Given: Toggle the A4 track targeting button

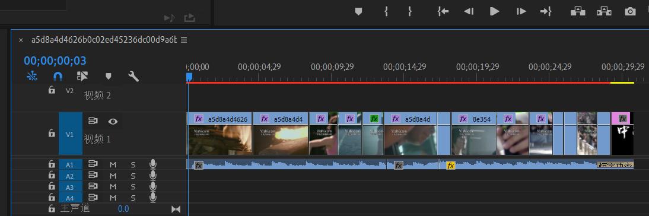Looking at the screenshot, I should (x=71, y=198).
